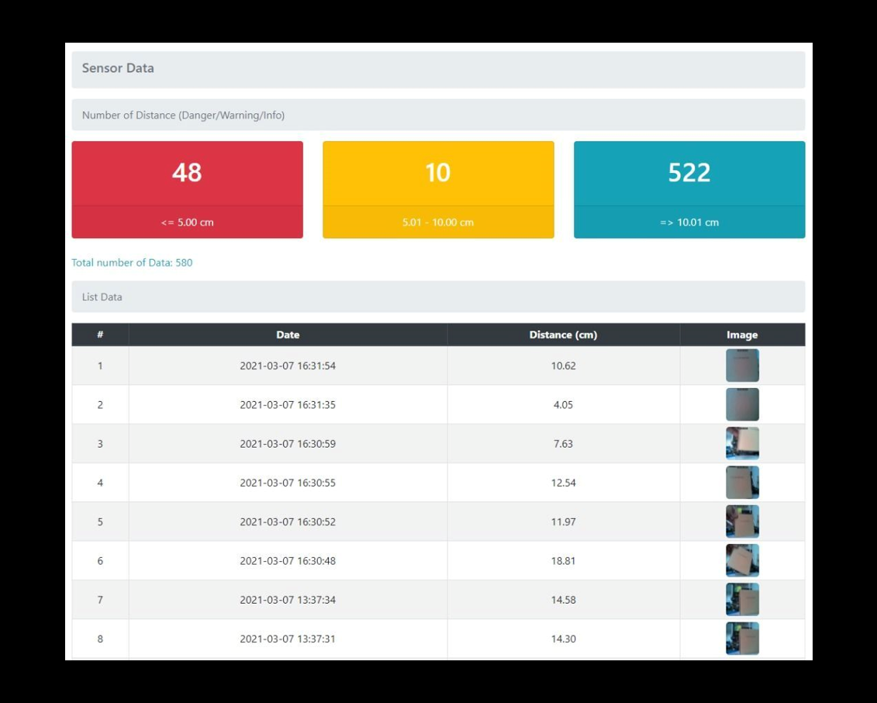This screenshot has height=703, width=877.
Task: Click the <= 5.00 cm card footer
Action: [187, 223]
